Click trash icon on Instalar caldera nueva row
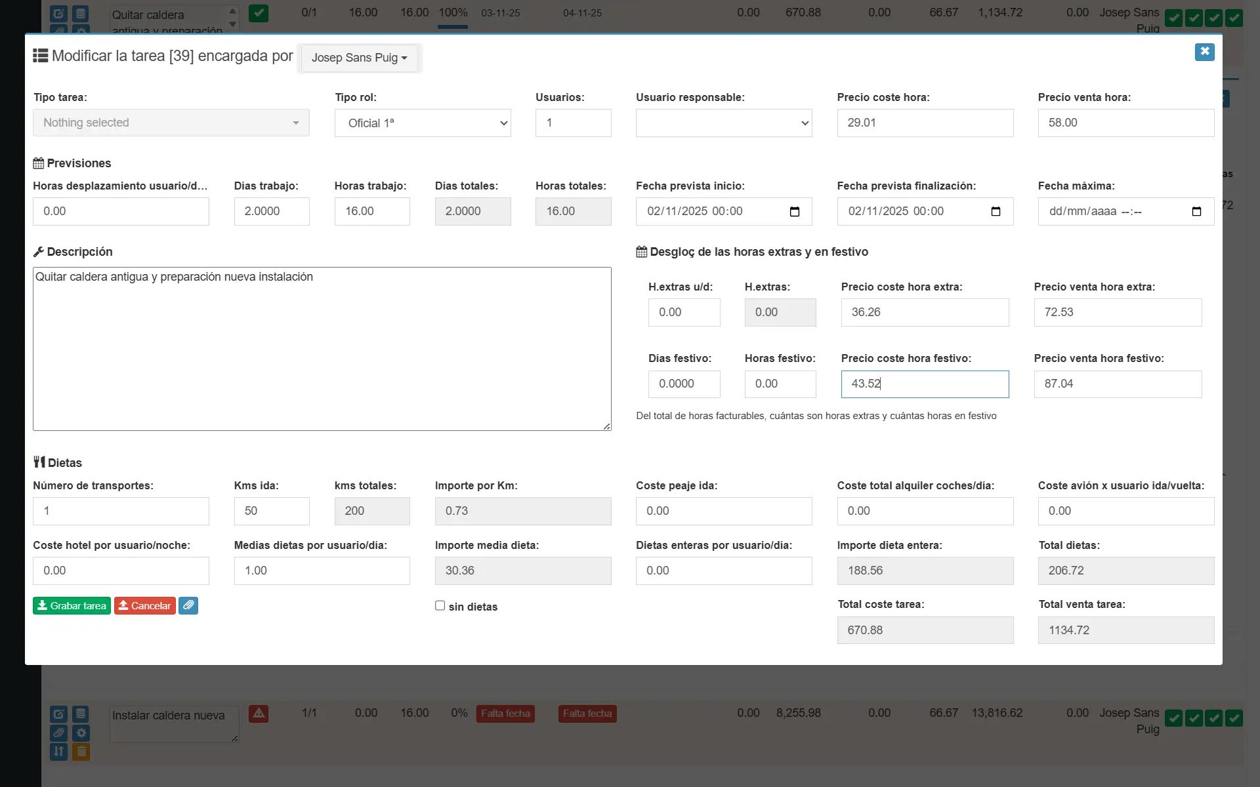The width and height of the screenshot is (1260, 787). (x=81, y=752)
